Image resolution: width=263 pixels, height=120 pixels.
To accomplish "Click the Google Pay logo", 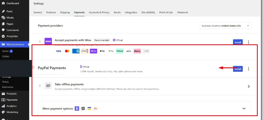I will click(x=111, y=51).
